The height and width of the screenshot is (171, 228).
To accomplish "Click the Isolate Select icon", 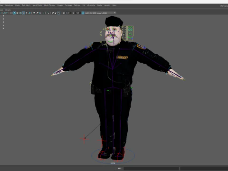I will coord(48,13).
